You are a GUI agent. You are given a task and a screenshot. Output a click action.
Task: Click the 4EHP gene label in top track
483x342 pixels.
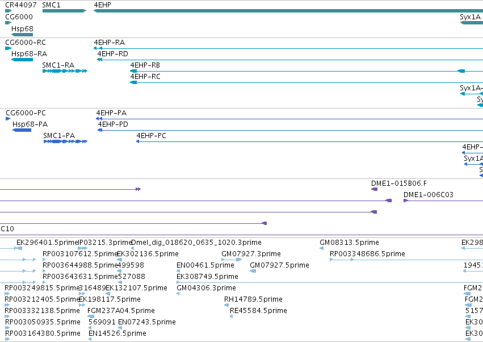(102, 5)
